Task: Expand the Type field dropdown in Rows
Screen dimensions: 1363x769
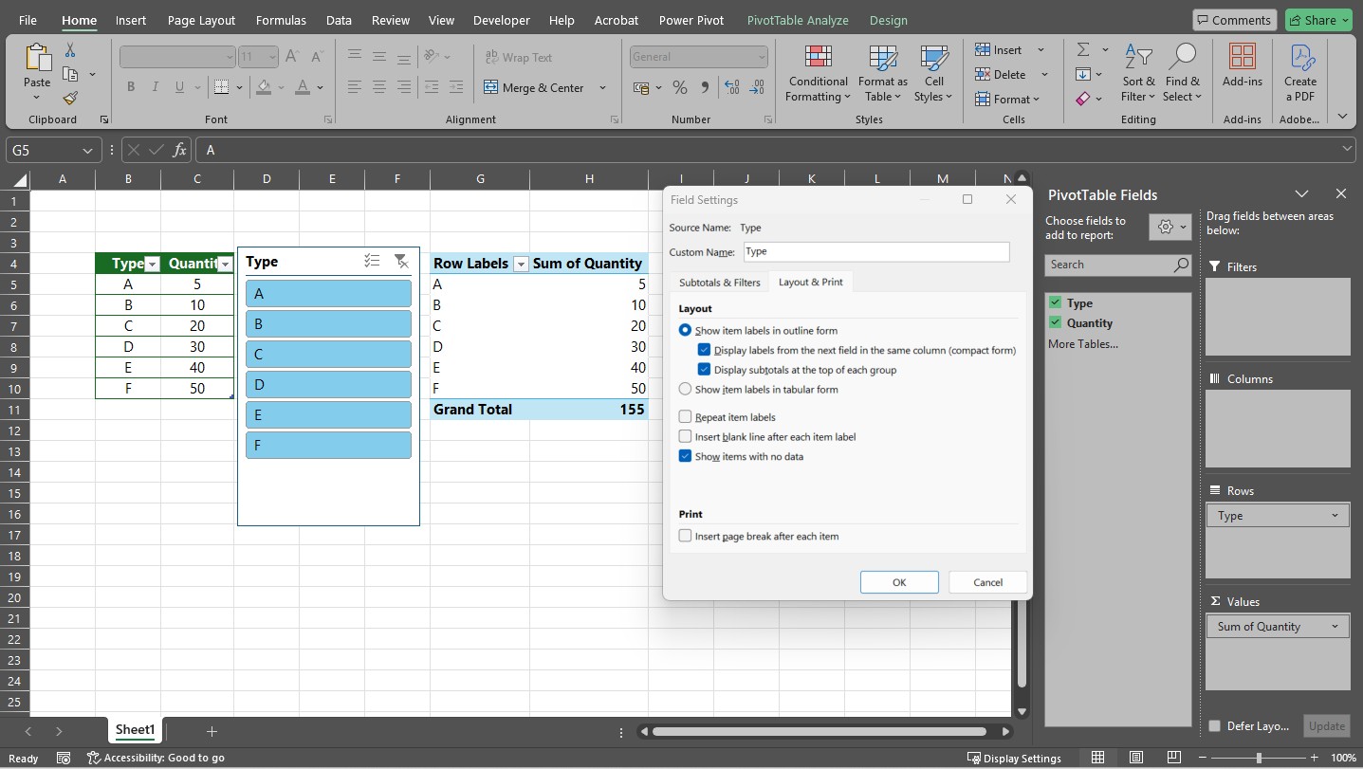Action: [1335, 516]
